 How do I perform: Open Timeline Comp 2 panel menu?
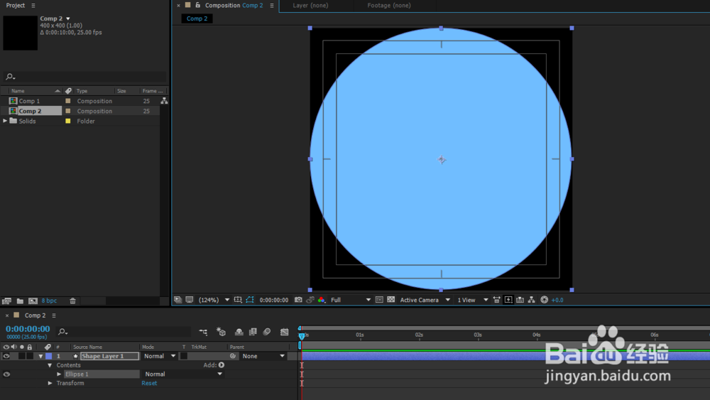[54, 315]
